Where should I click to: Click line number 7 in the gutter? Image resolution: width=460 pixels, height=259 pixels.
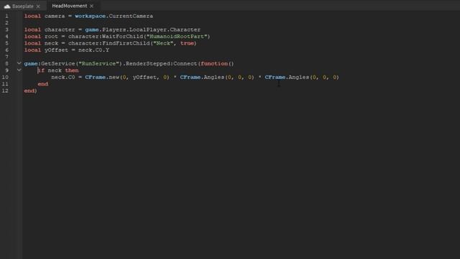[6, 57]
